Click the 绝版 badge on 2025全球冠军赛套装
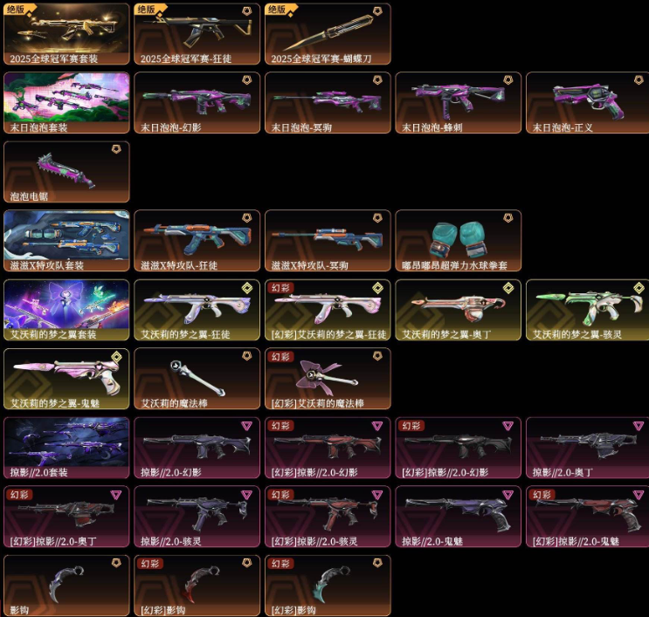Screen dimensions: 649x617 pos(16,9)
